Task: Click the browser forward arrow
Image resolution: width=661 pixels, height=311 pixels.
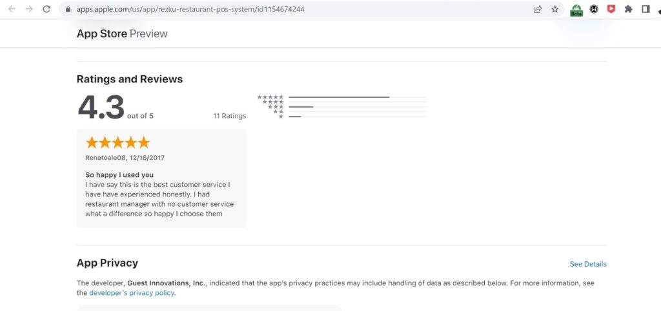Action: click(29, 9)
